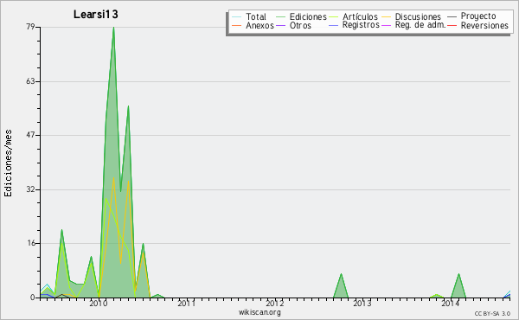
Task: Click the y-axis label 16
Action: (x=30, y=243)
